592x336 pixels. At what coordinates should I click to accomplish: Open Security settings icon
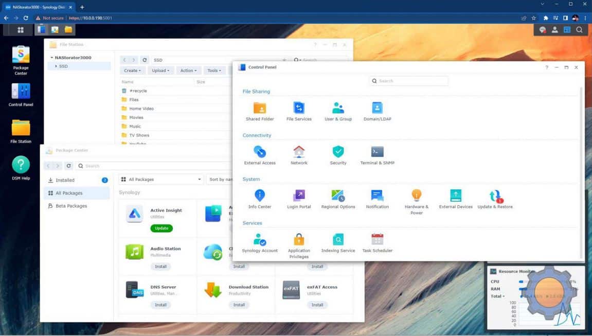[338, 151]
